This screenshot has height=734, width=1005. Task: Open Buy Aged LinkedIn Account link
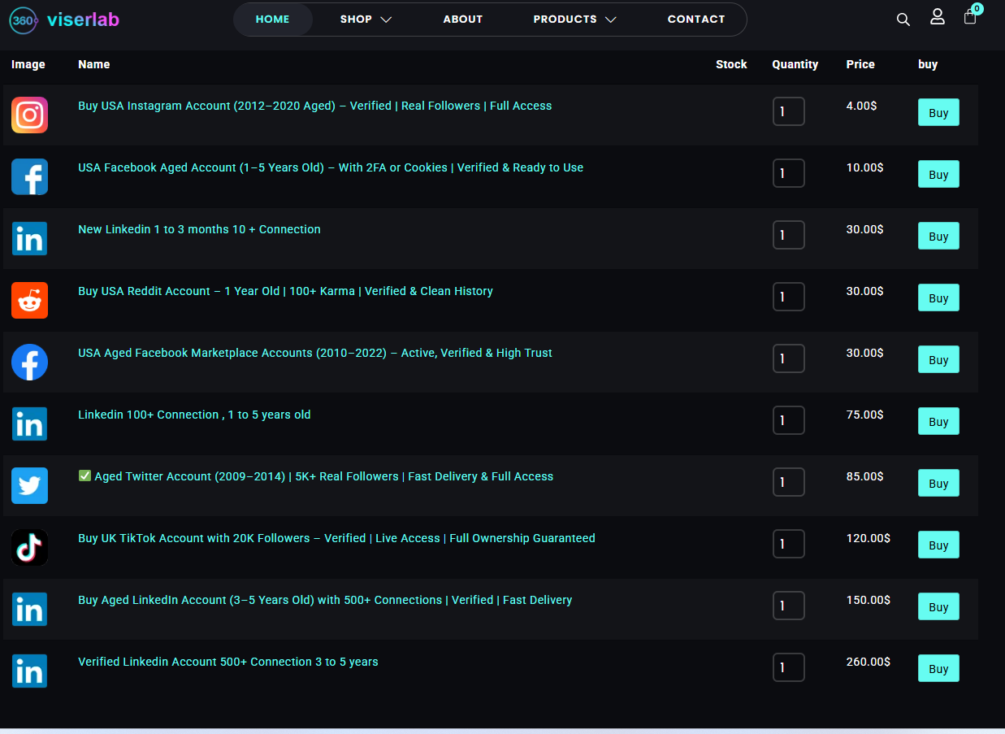(x=325, y=600)
